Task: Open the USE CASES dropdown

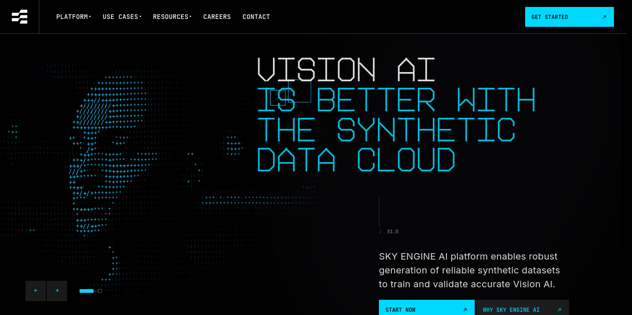Action: click(x=122, y=17)
